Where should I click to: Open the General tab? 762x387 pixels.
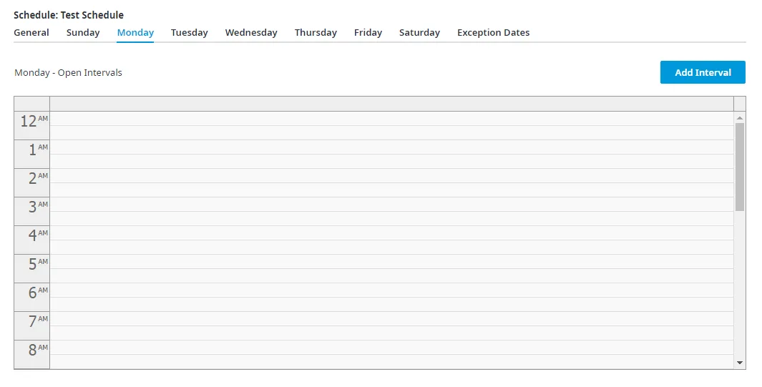31,32
